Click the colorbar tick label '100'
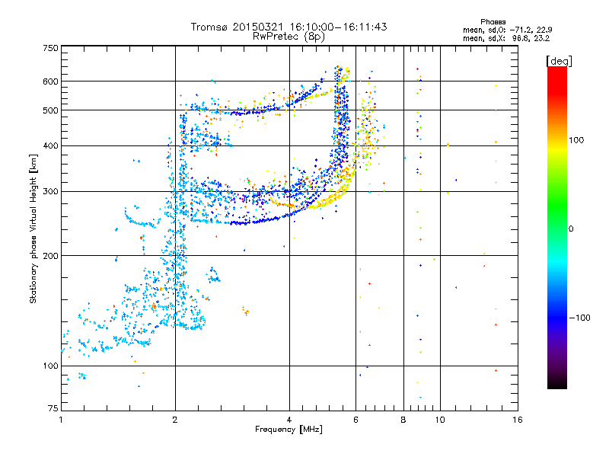 (576, 140)
